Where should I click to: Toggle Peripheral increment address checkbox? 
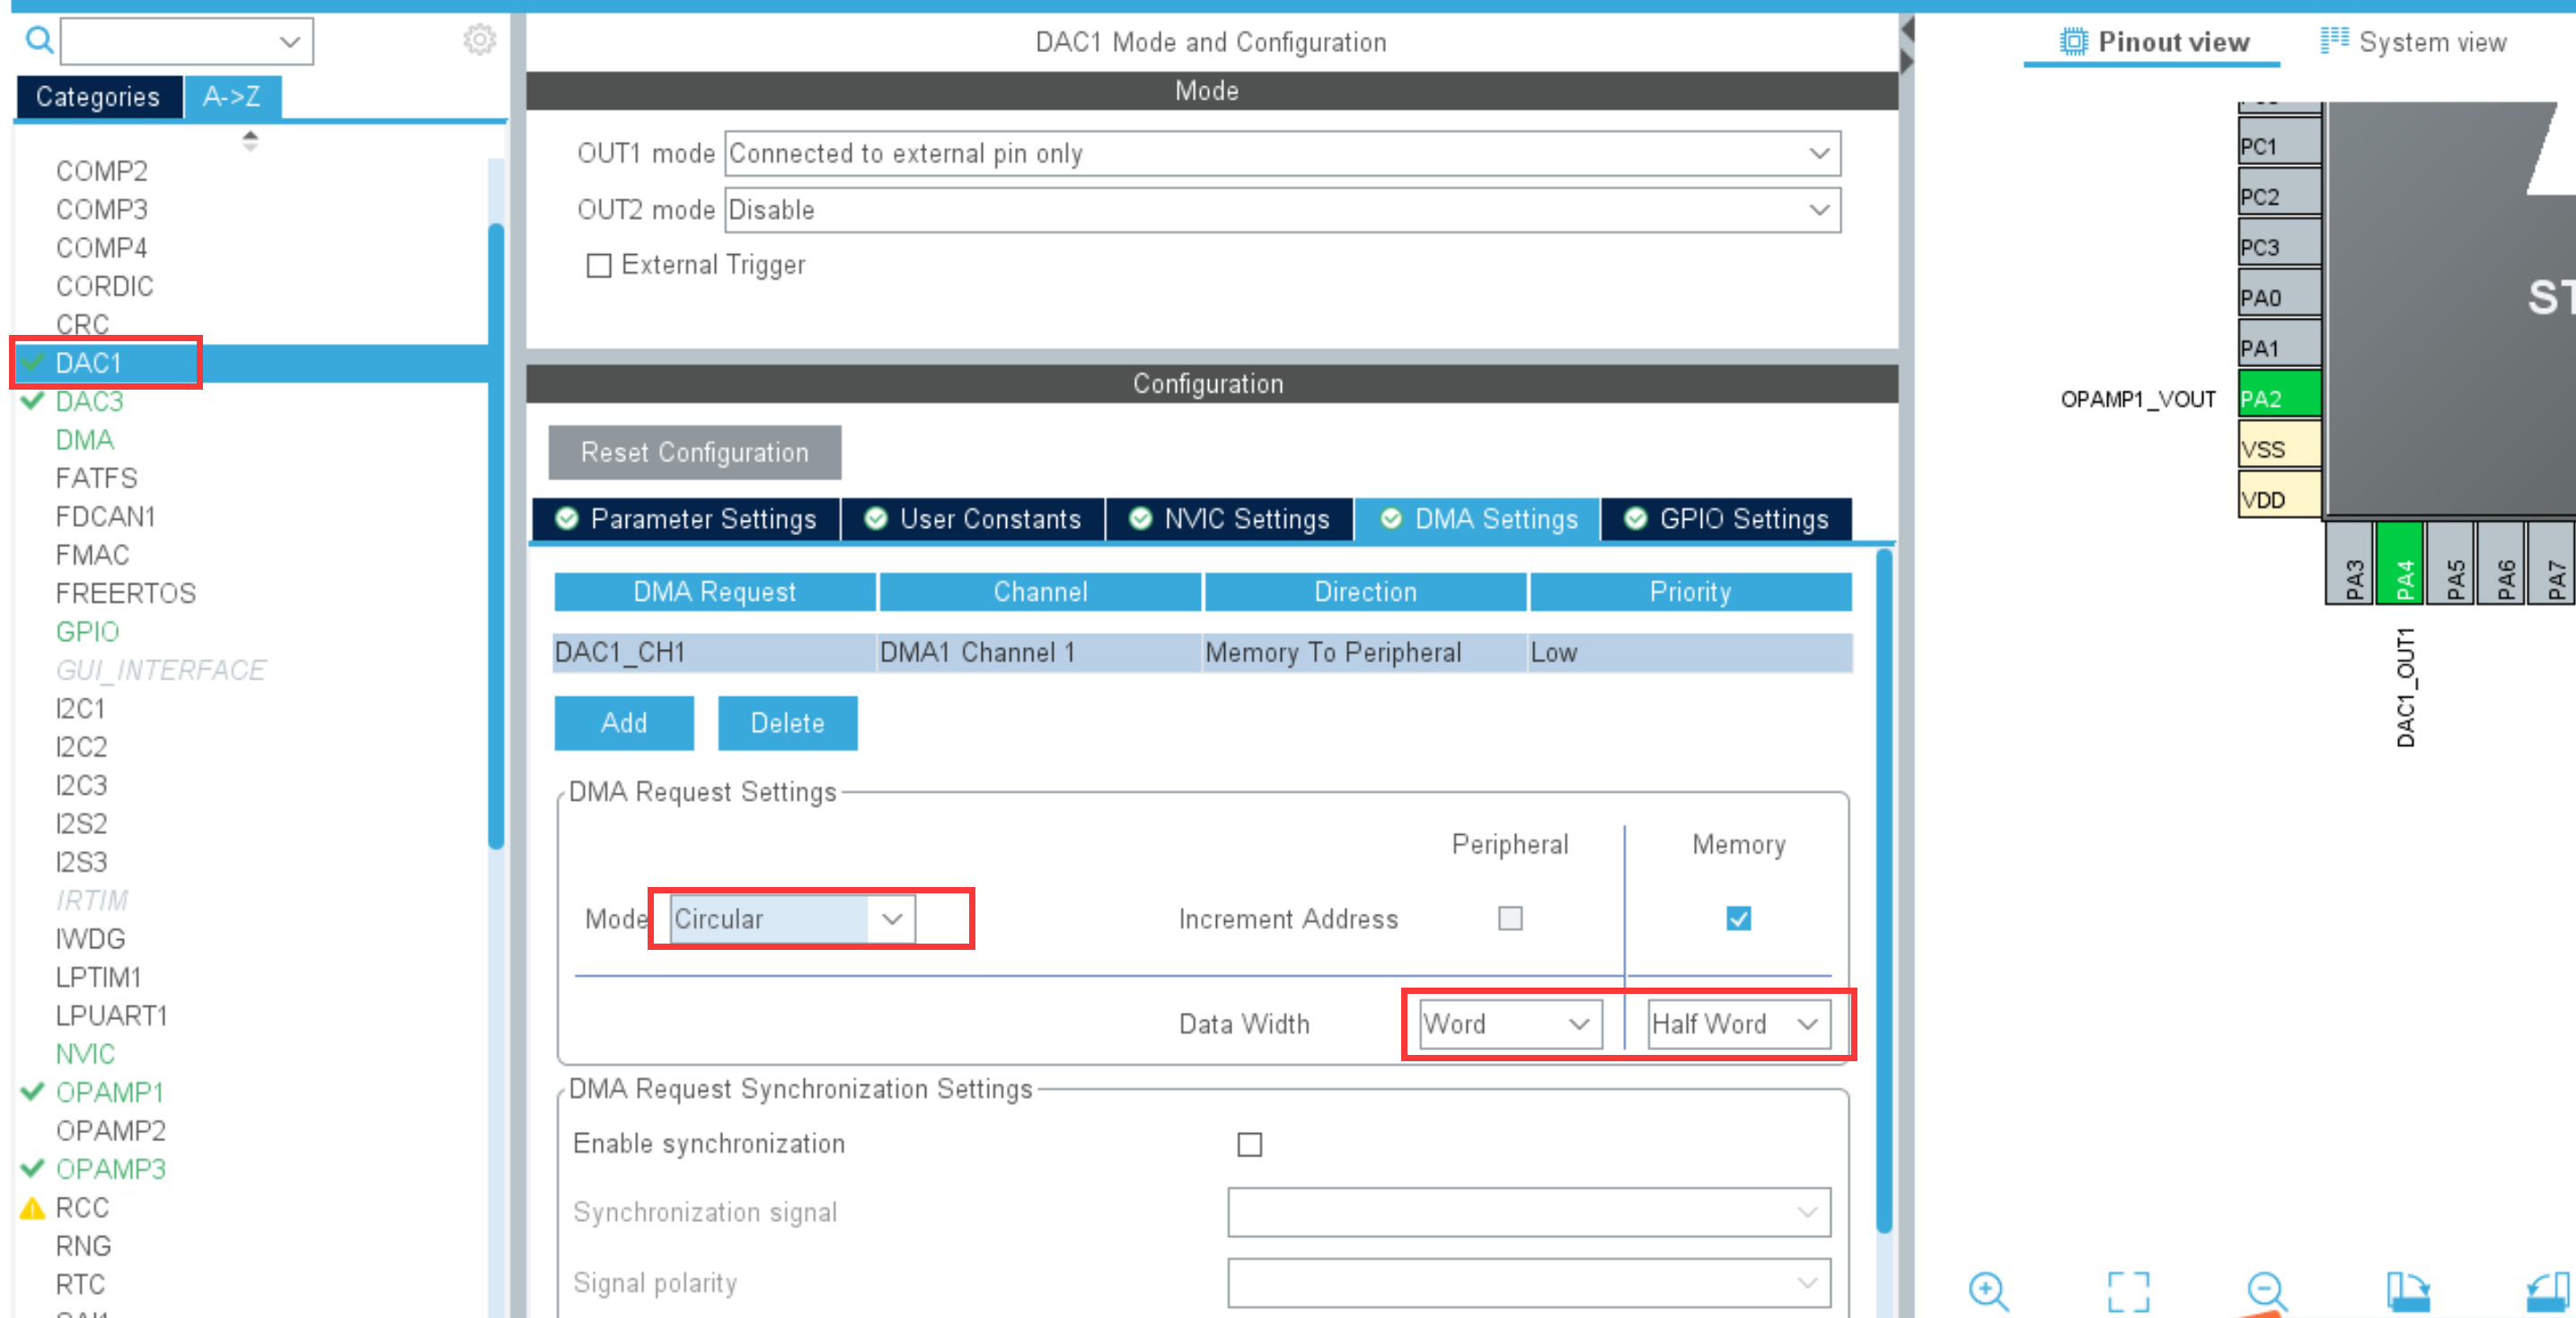(1509, 918)
